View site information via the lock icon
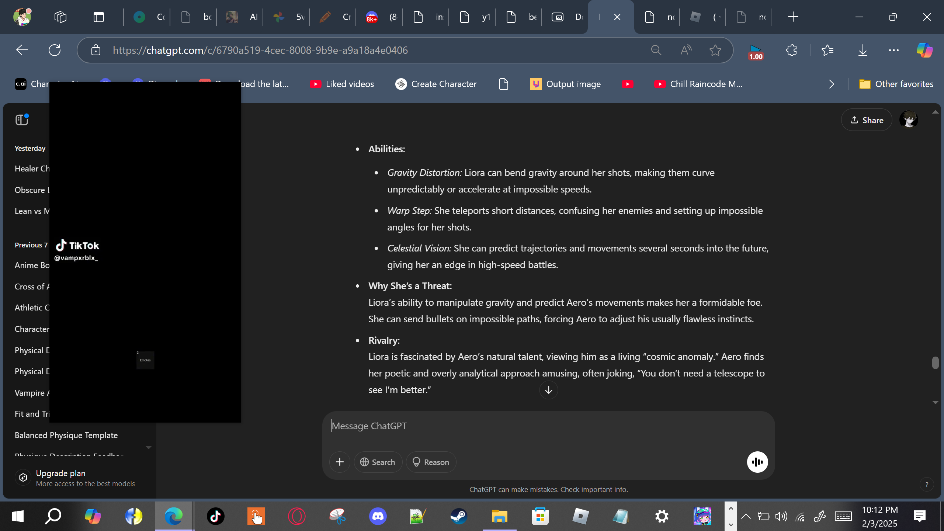944x531 pixels. (96, 50)
